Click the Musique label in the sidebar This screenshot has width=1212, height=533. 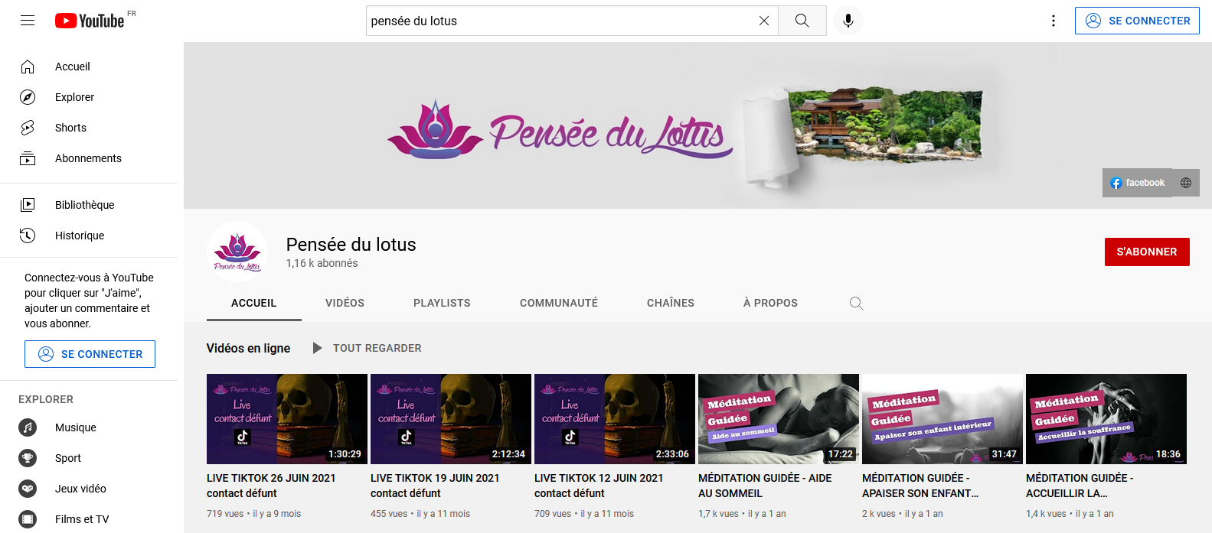click(76, 427)
